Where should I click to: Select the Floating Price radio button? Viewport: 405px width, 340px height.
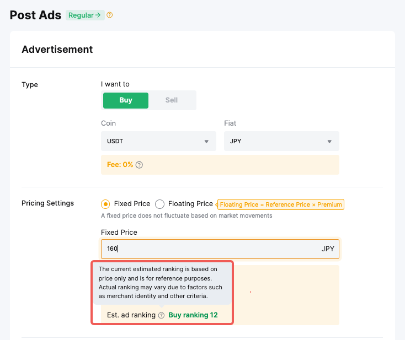(x=159, y=204)
